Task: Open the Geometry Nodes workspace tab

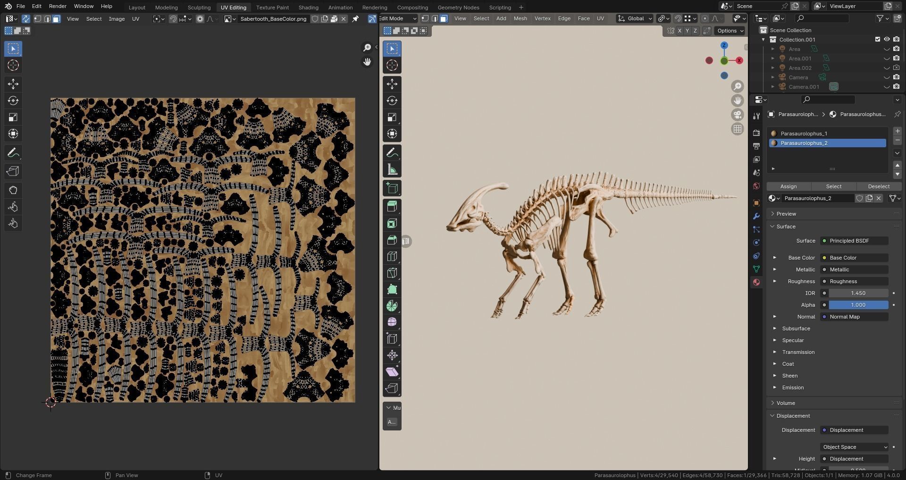Action: 458,8
